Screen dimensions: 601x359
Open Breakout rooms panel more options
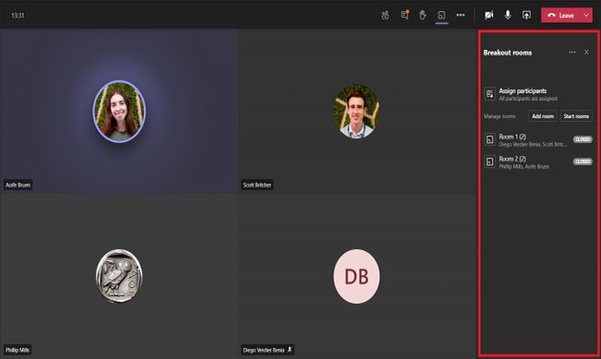coord(571,52)
